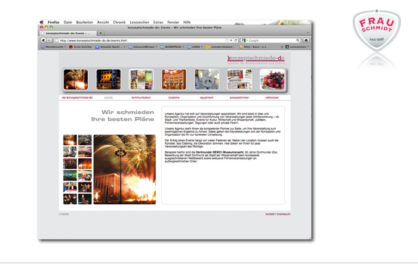This screenshot has height=268, width=418.
Task: Open the Ansicht menu
Action: coord(103,23)
